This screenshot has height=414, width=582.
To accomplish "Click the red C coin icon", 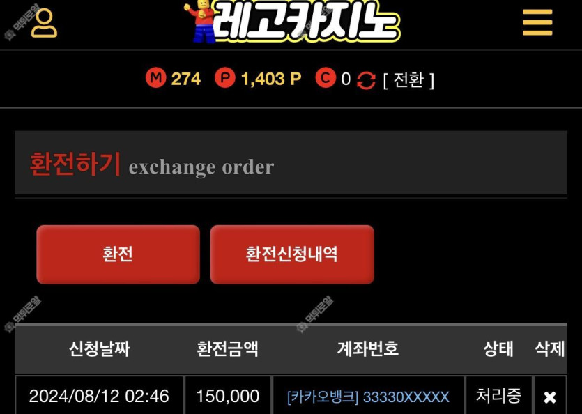I will 325,78.
